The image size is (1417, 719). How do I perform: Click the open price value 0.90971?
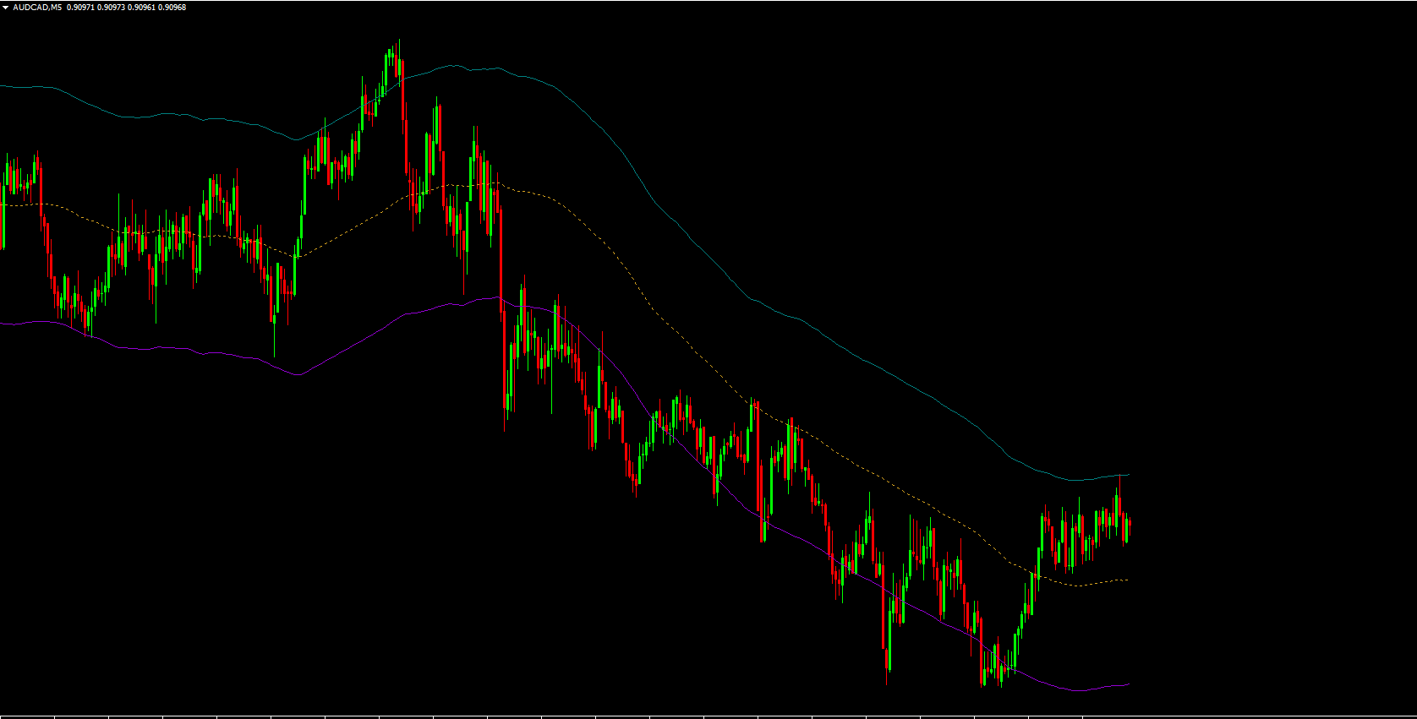point(80,8)
